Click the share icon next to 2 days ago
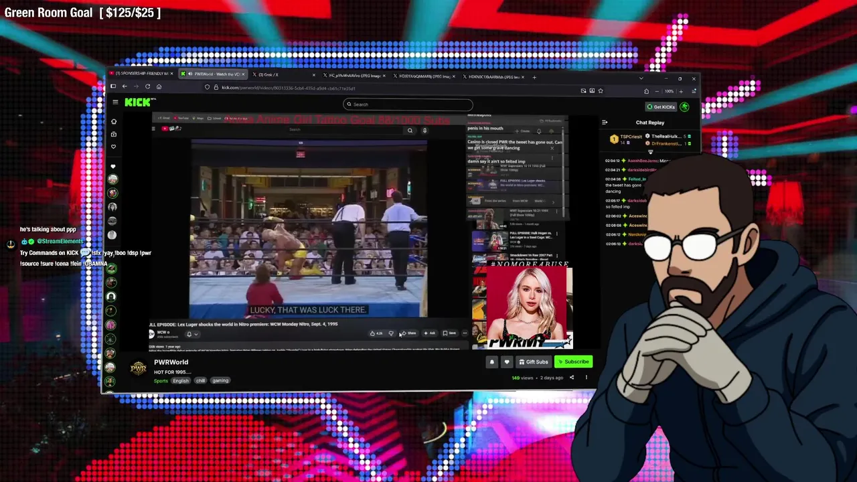This screenshot has width=857, height=482. [572, 378]
